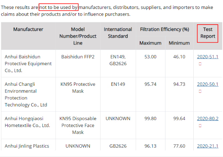
Task: Click the Model Number/Product Line header
Action: click(x=78, y=36)
